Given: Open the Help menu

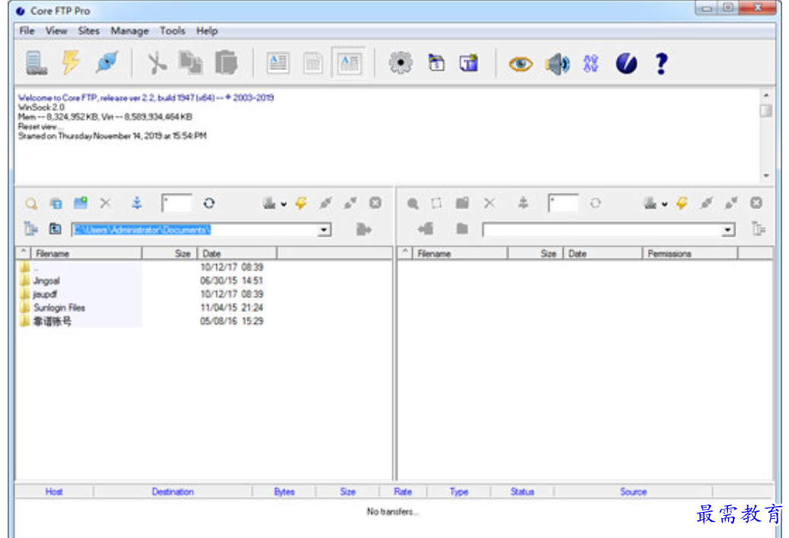Looking at the screenshot, I should click(x=207, y=30).
